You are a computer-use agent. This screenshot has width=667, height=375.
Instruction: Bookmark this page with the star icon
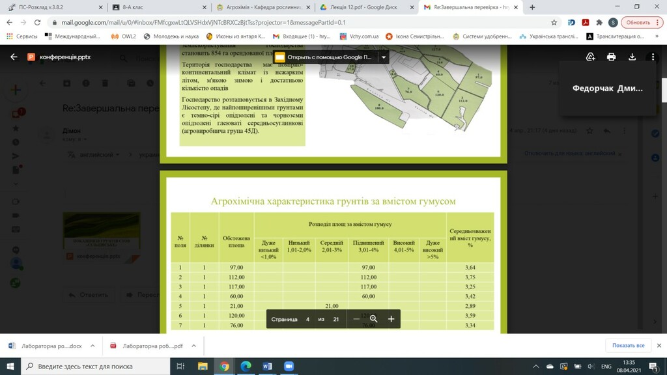(x=554, y=23)
